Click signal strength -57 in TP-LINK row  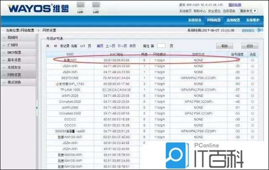point(237,90)
